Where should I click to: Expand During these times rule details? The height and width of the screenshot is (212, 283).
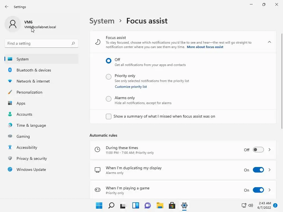[x=269, y=150]
